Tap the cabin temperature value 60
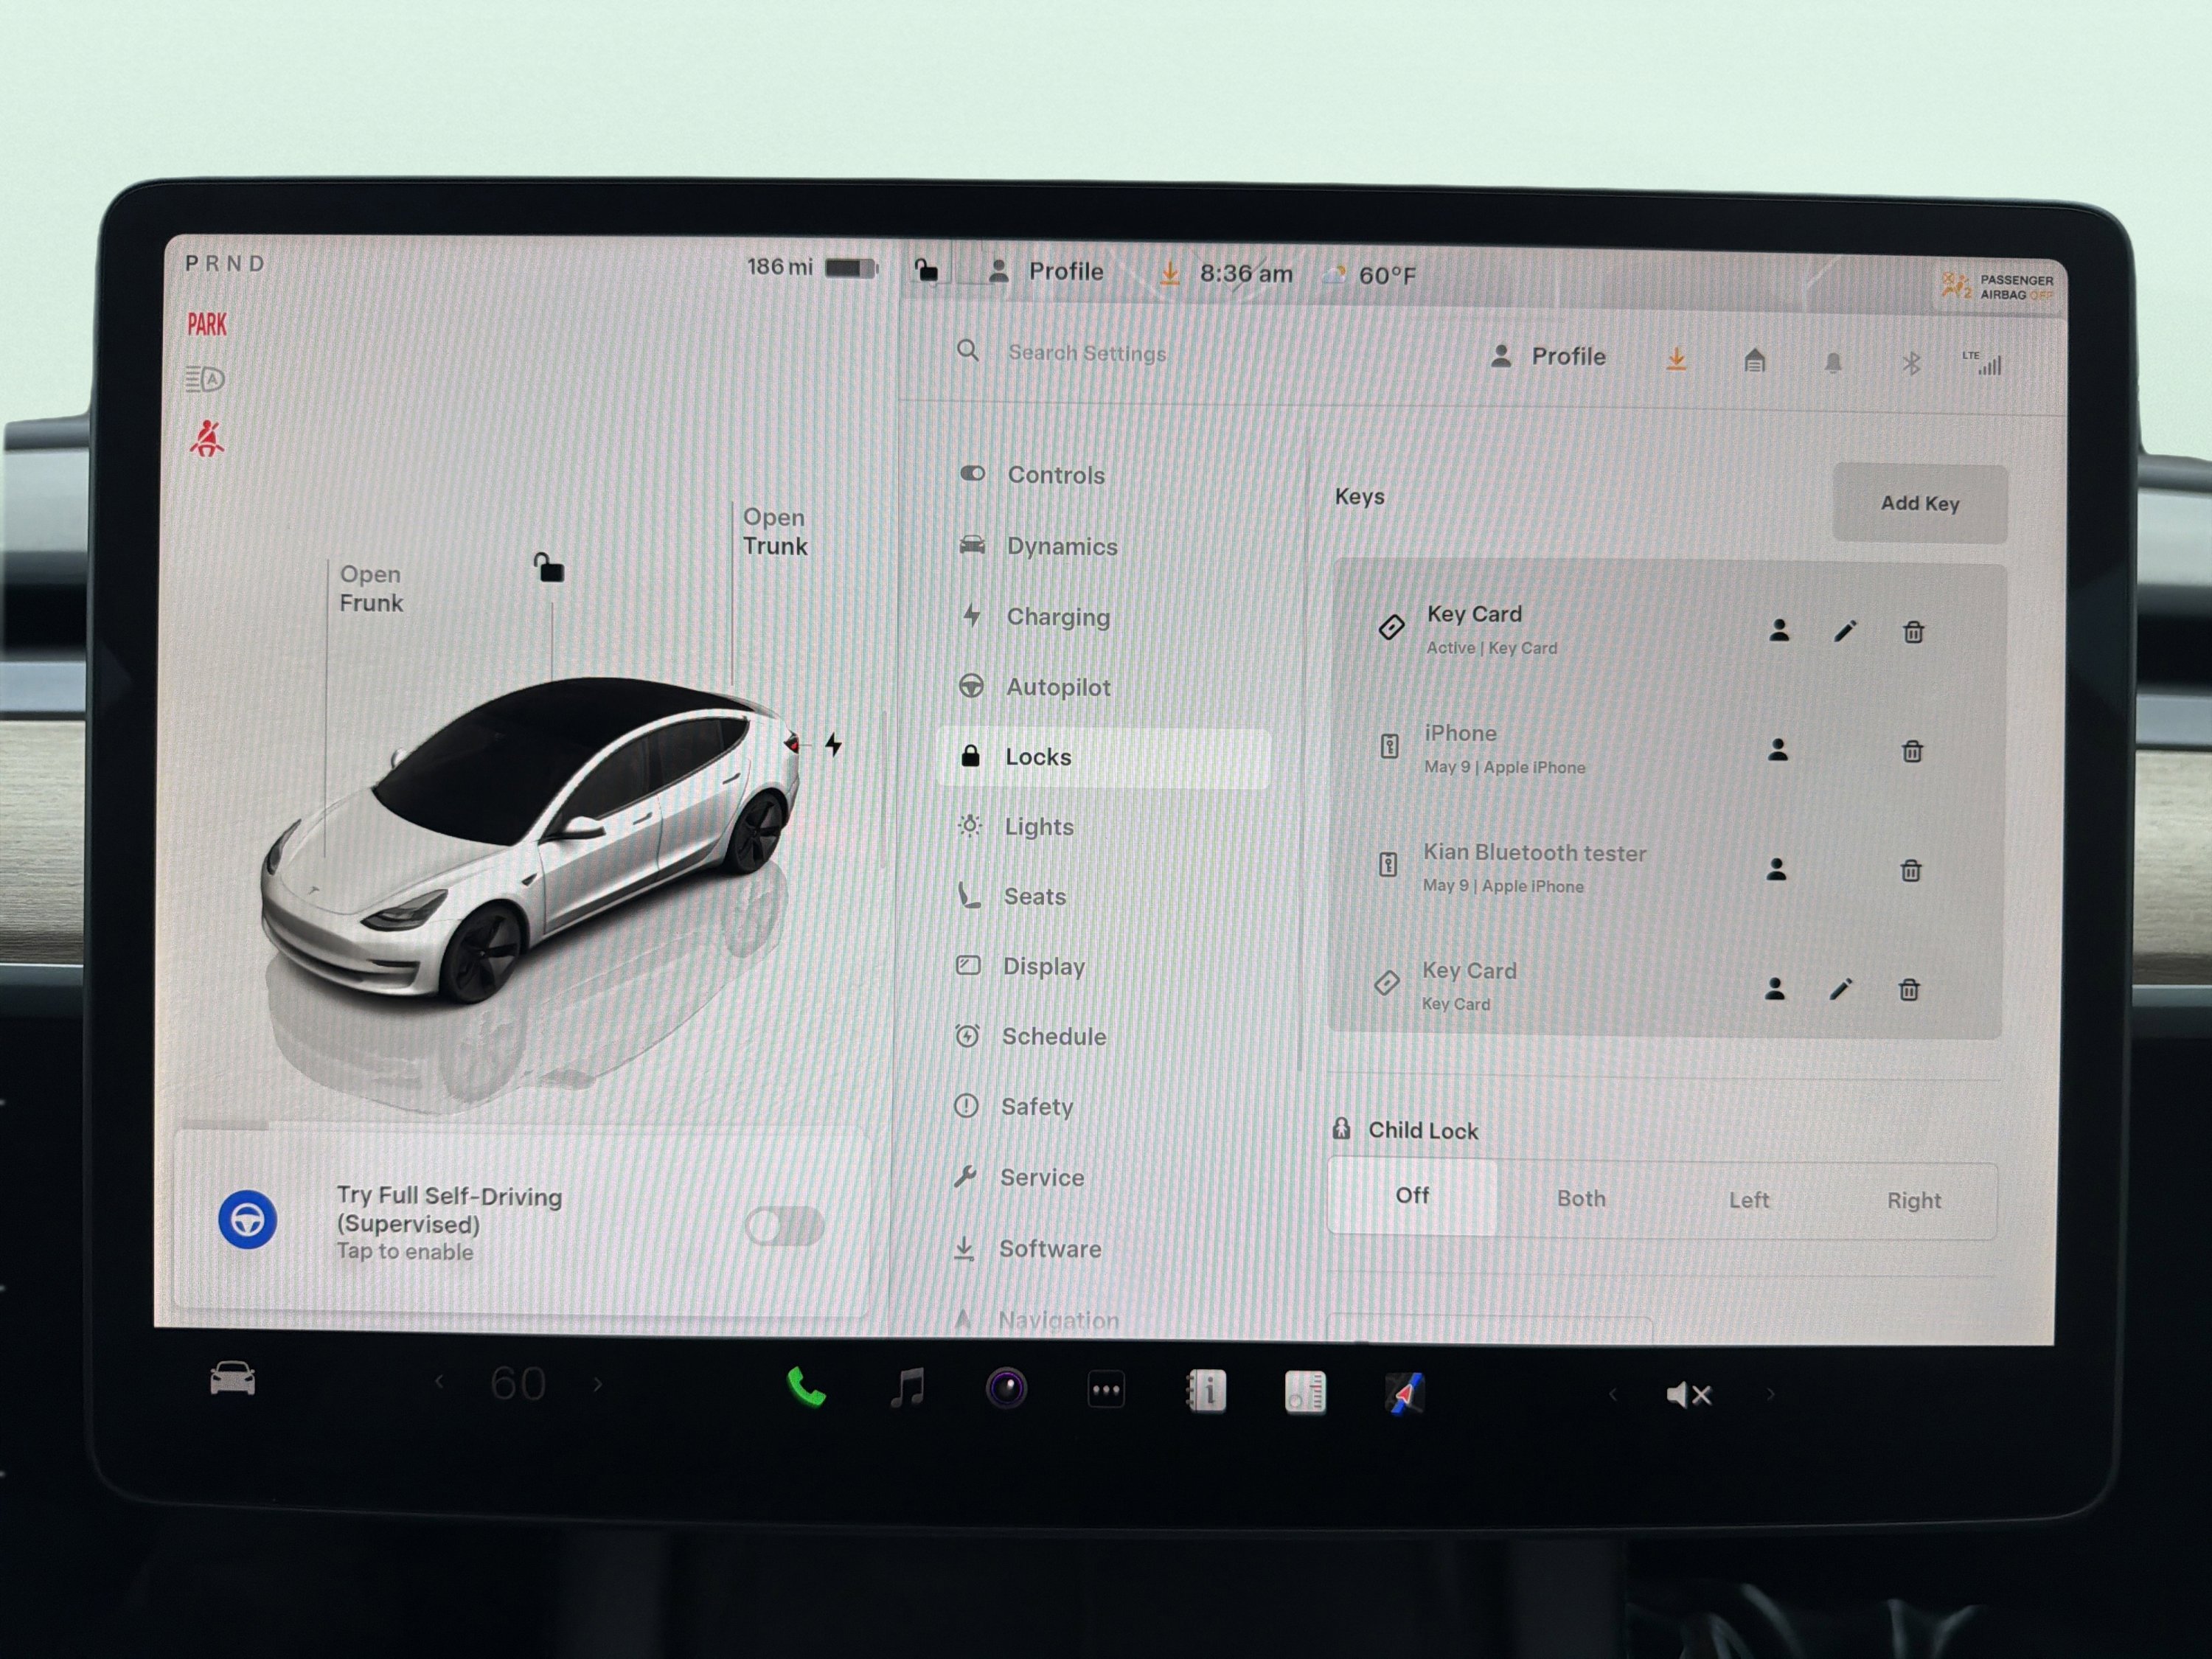2212x1659 pixels. click(518, 1383)
